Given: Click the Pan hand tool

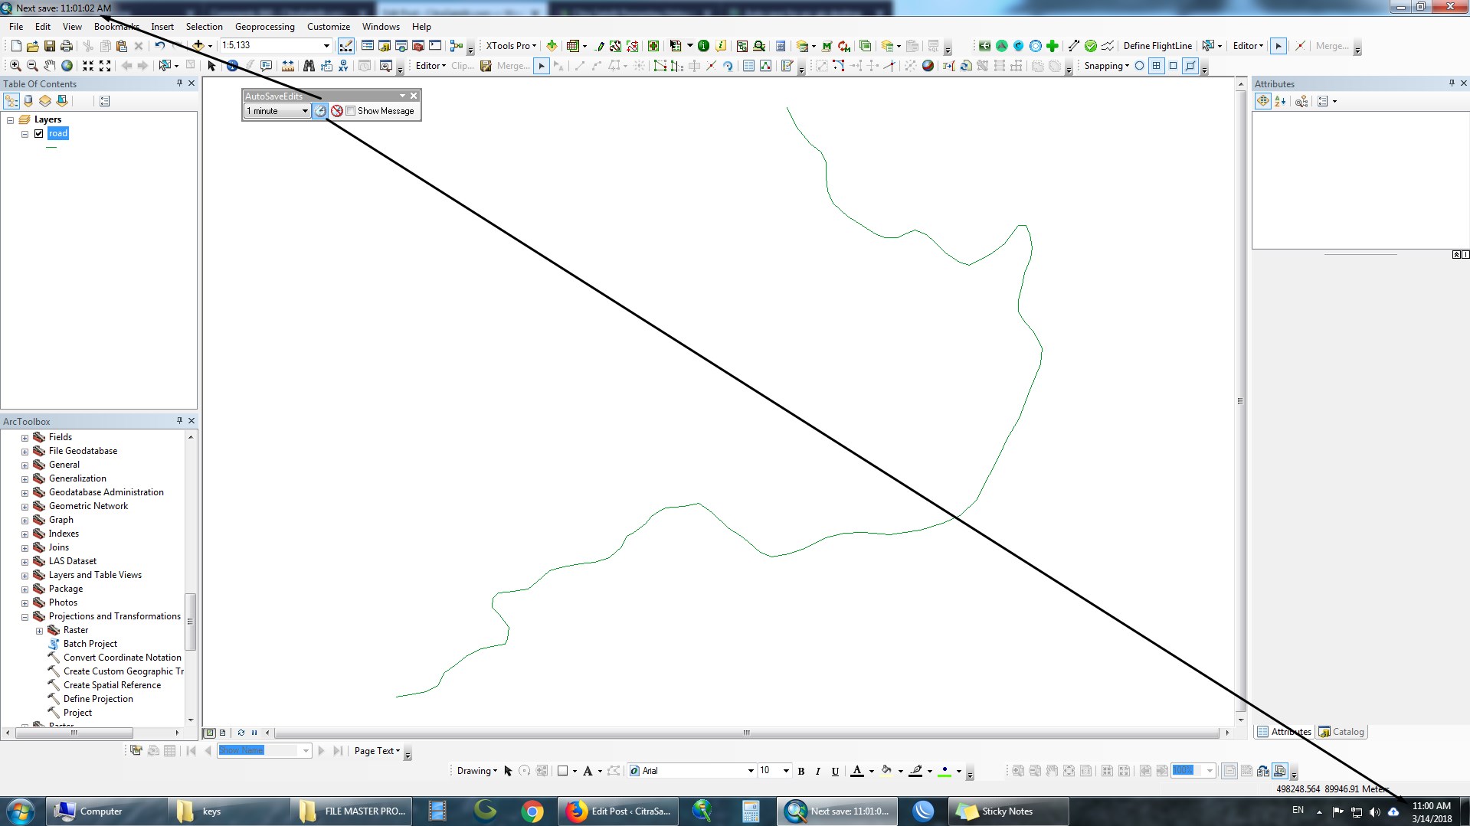Looking at the screenshot, I should [50, 66].
